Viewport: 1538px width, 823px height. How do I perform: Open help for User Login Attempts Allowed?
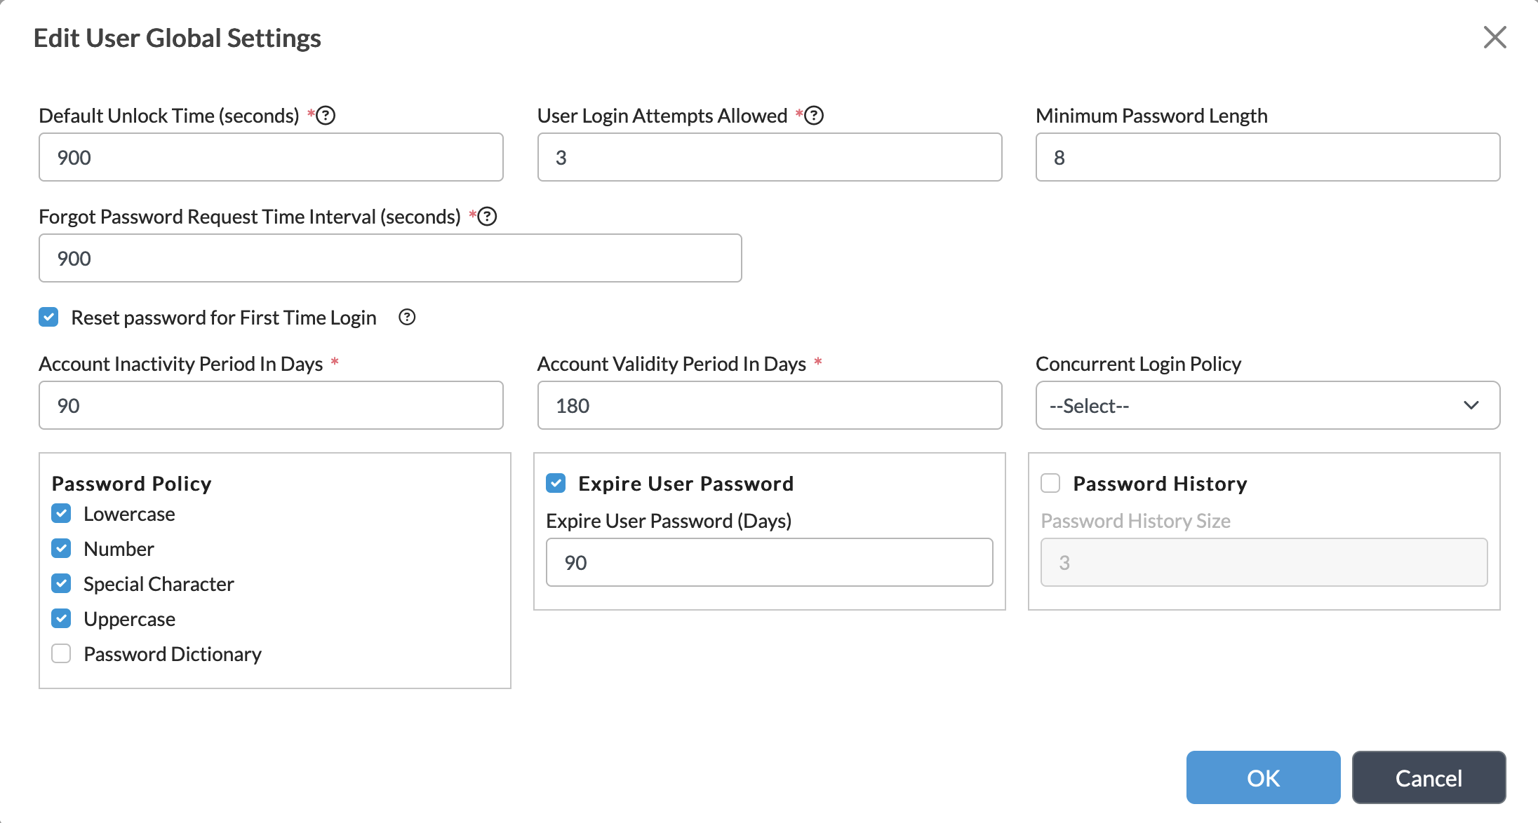tap(814, 115)
